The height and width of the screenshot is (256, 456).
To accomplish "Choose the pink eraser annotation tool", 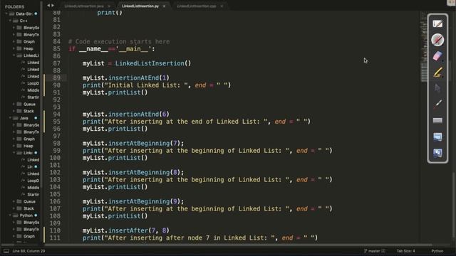I will [437, 56].
